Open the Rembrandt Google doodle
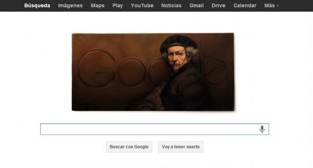The image size is (313, 168). point(153,72)
